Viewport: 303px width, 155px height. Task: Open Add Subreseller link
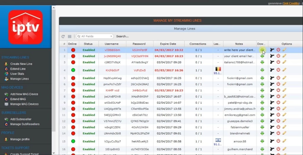pos(21,119)
